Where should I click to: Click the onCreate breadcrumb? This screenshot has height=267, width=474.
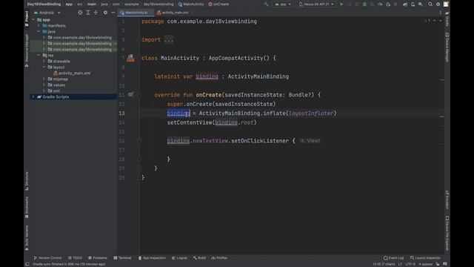point(218,4)
